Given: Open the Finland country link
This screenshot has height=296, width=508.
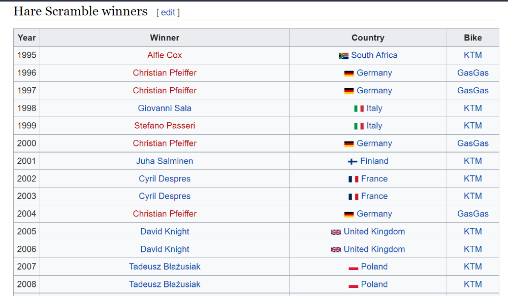Looking at the screenshot, I should click(x=374, y=161).
